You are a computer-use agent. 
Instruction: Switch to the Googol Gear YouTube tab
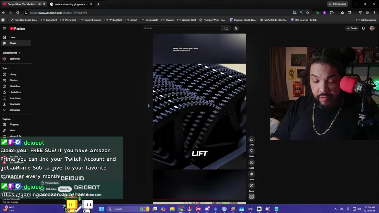point(21,4)
